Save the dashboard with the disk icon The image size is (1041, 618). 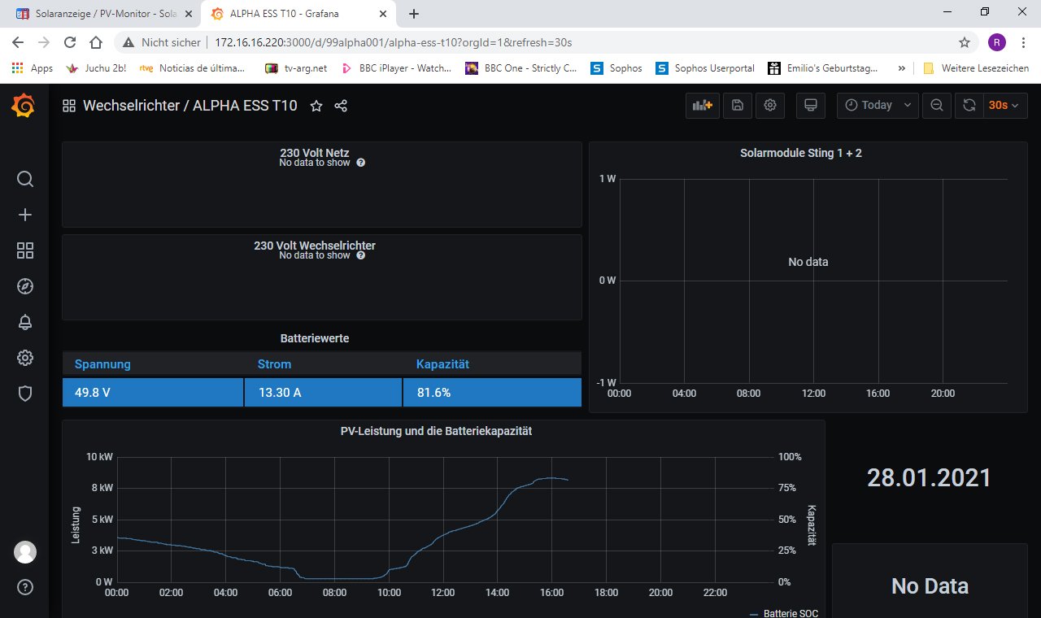point(737,105)
